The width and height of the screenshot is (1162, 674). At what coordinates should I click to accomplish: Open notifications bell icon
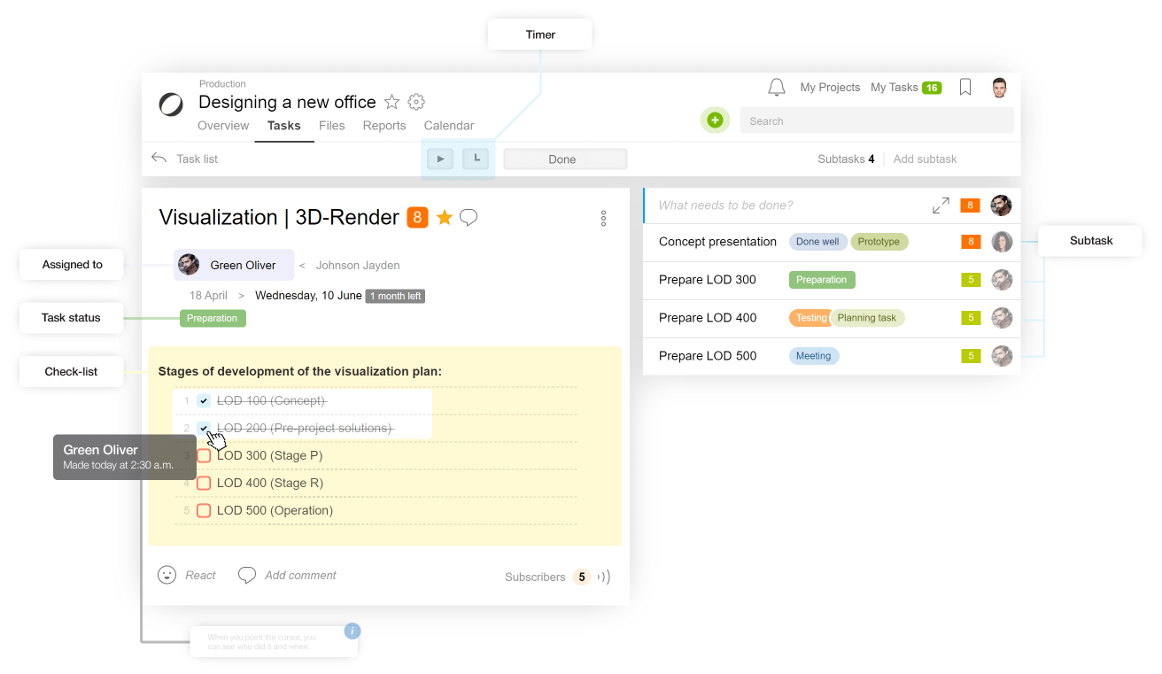click(x=777, y=87)
